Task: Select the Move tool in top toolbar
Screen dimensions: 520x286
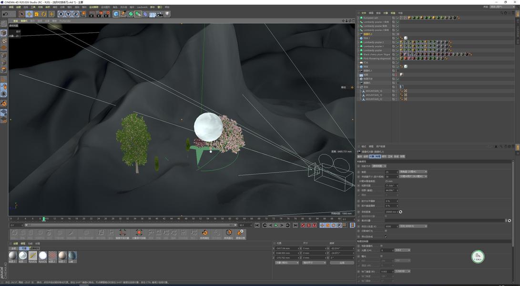Action: [29, 14]
